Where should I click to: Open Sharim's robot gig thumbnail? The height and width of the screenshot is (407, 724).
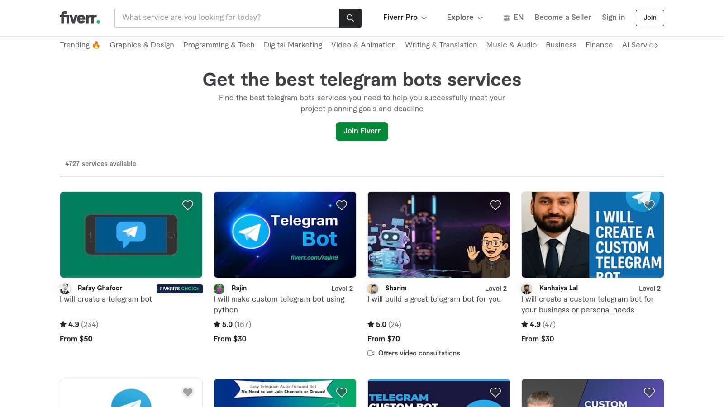point(439,235)
